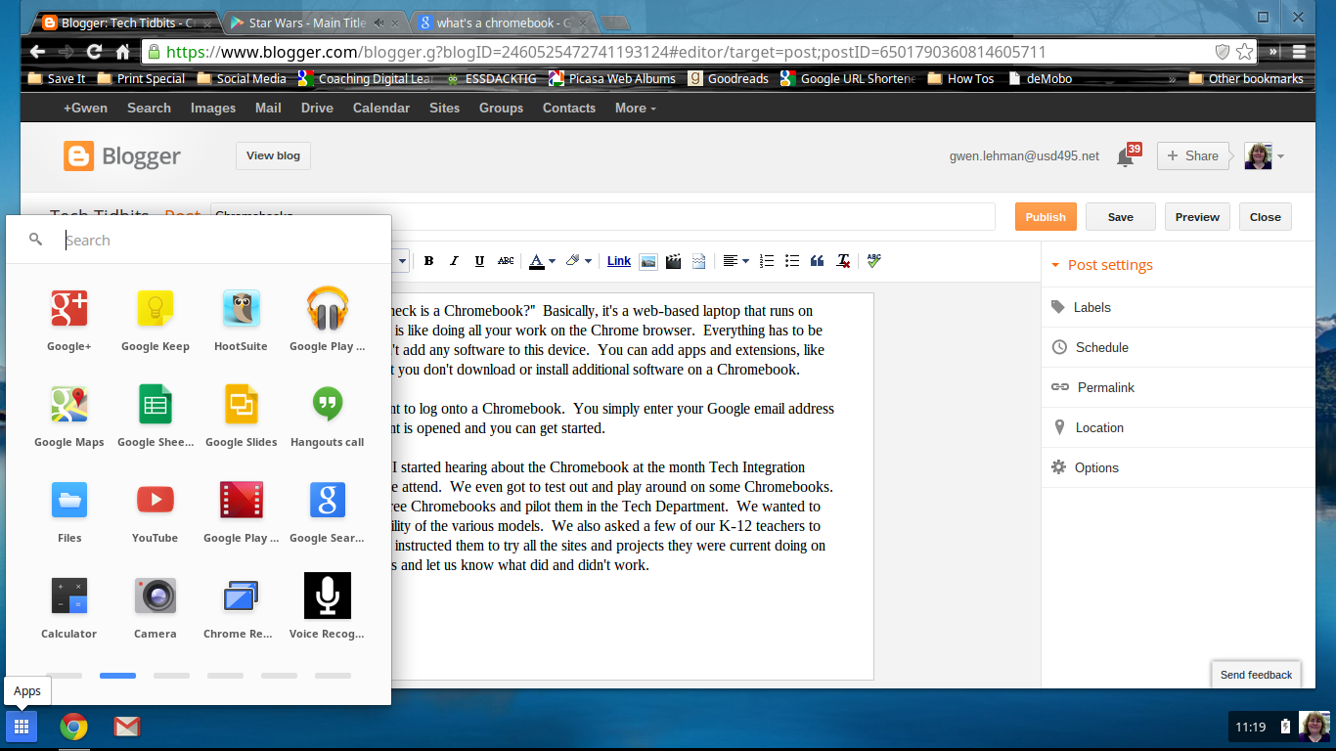Click the Share button
Viewport: 1336px width, 751px height.
point(1192,155)
